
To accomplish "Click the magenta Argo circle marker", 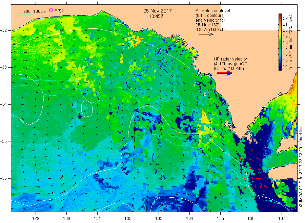I will tap(51, 10).
